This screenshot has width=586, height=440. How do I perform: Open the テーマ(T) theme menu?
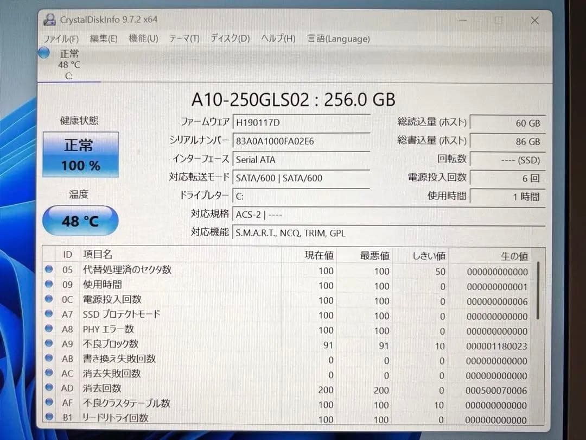coord(184,39)
